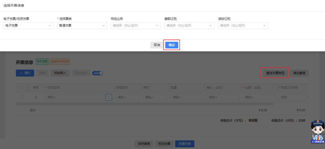
Task: Click the 确定 confirm button
Action: (x=172, y=45)
